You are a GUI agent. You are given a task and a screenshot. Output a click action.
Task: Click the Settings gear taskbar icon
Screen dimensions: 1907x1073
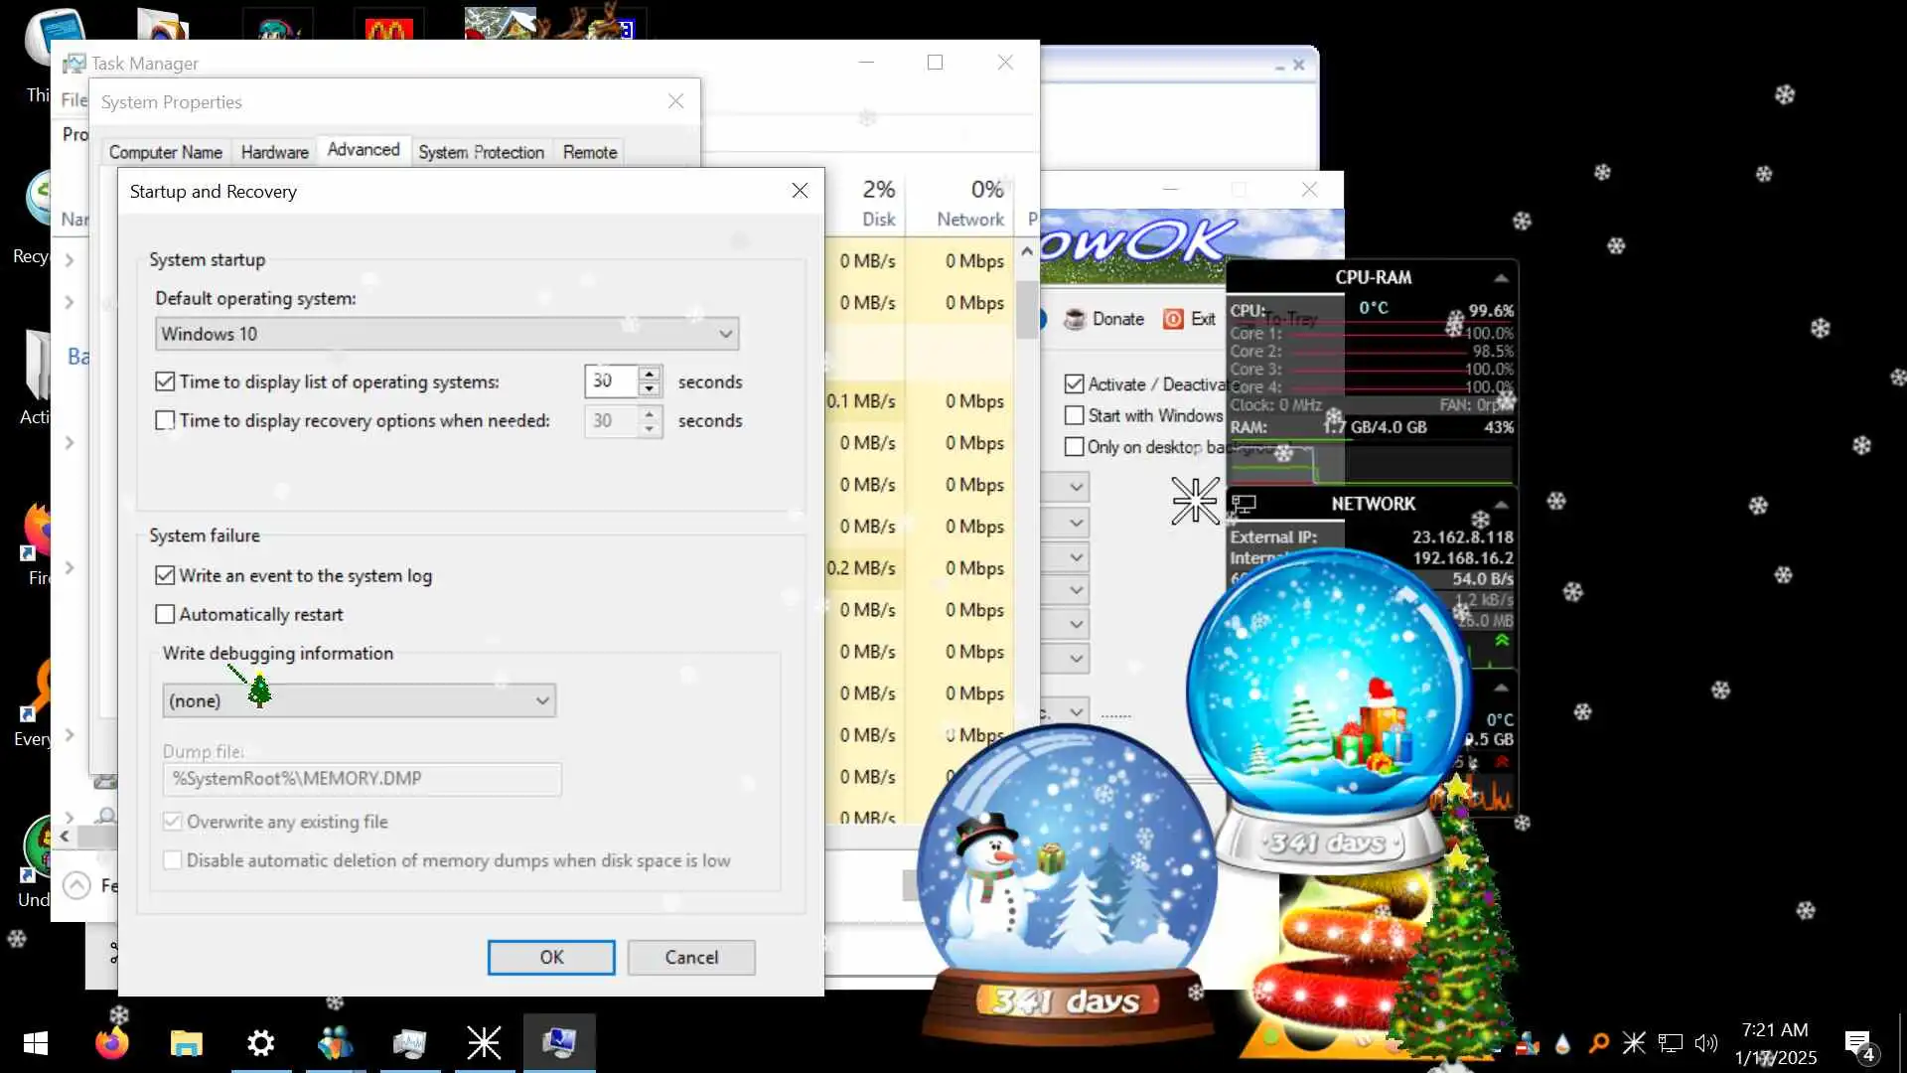click(260, 1043)
